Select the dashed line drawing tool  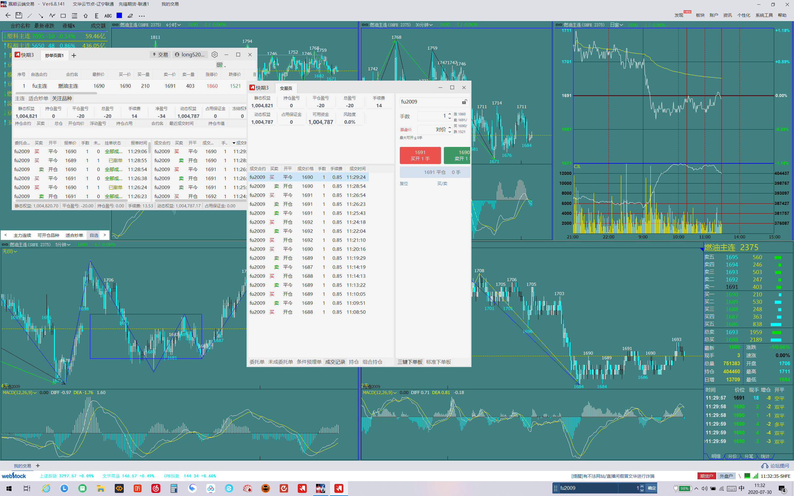(30, 15)
